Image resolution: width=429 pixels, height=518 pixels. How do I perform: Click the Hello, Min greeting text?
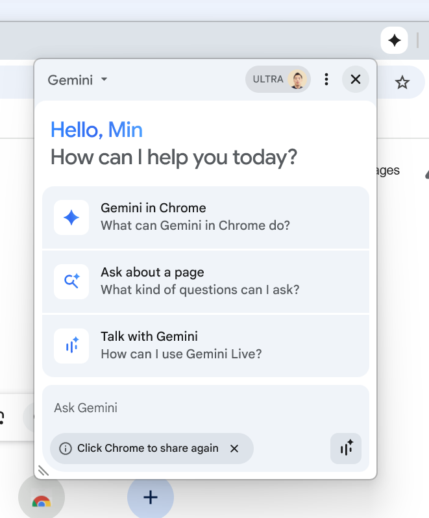point(97,130)
